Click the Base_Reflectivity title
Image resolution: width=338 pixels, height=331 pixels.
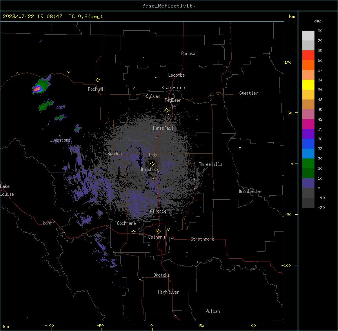point(169,6)
